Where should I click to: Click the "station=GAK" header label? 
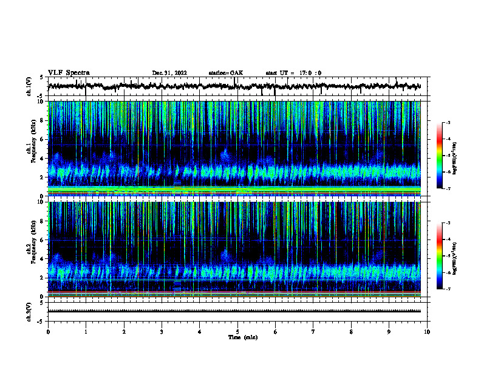pos(226,73)
